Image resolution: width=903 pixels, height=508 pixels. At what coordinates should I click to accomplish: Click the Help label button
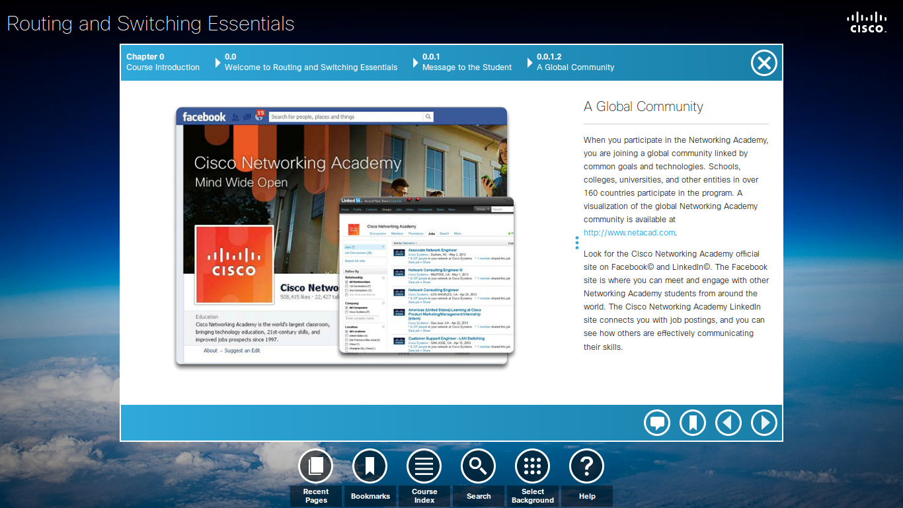coord(587,496)
